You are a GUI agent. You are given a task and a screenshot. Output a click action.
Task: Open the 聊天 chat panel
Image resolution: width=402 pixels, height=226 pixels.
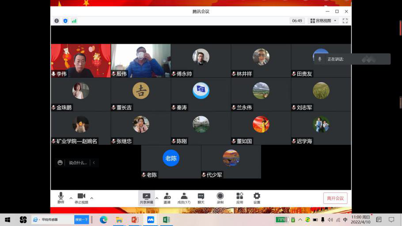(x=201, y=198)
